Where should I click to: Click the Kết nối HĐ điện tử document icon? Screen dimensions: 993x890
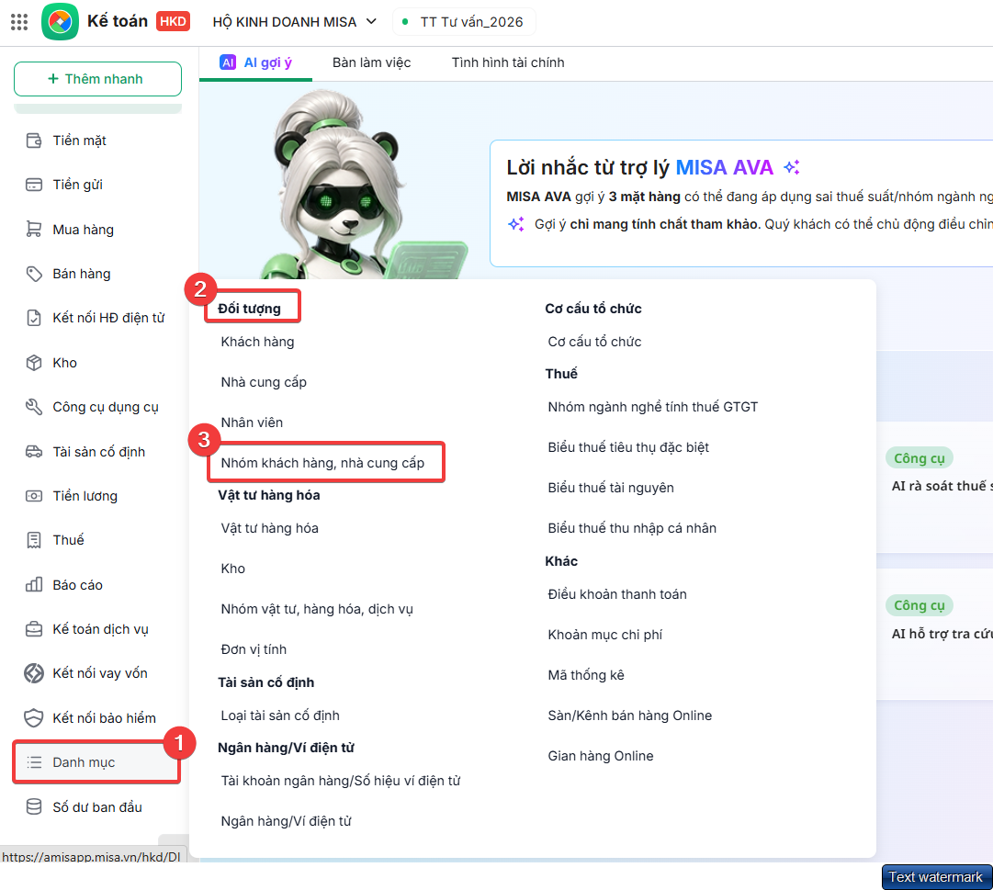[34, 318]
